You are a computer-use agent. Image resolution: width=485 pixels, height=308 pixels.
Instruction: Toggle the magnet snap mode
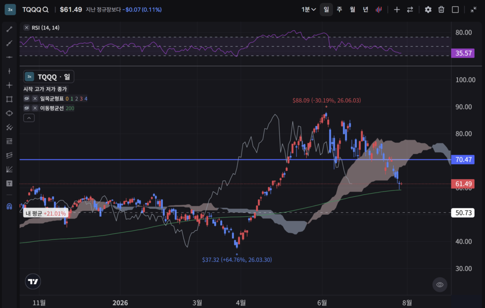pyautogui.click(x=9, y=206)
